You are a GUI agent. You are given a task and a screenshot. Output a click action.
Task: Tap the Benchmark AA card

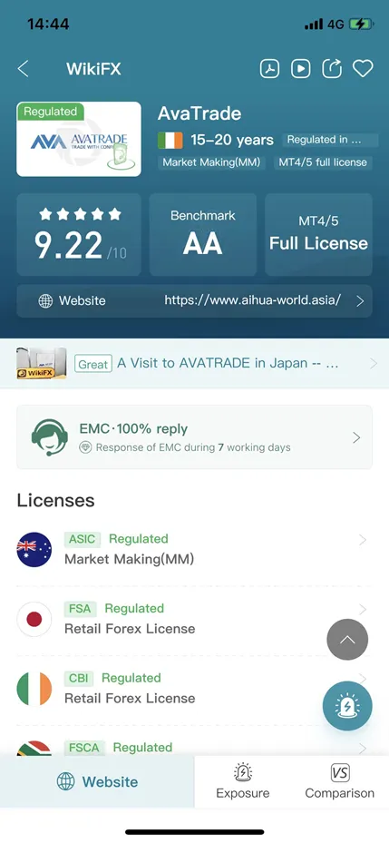click(x=203, y=234)
